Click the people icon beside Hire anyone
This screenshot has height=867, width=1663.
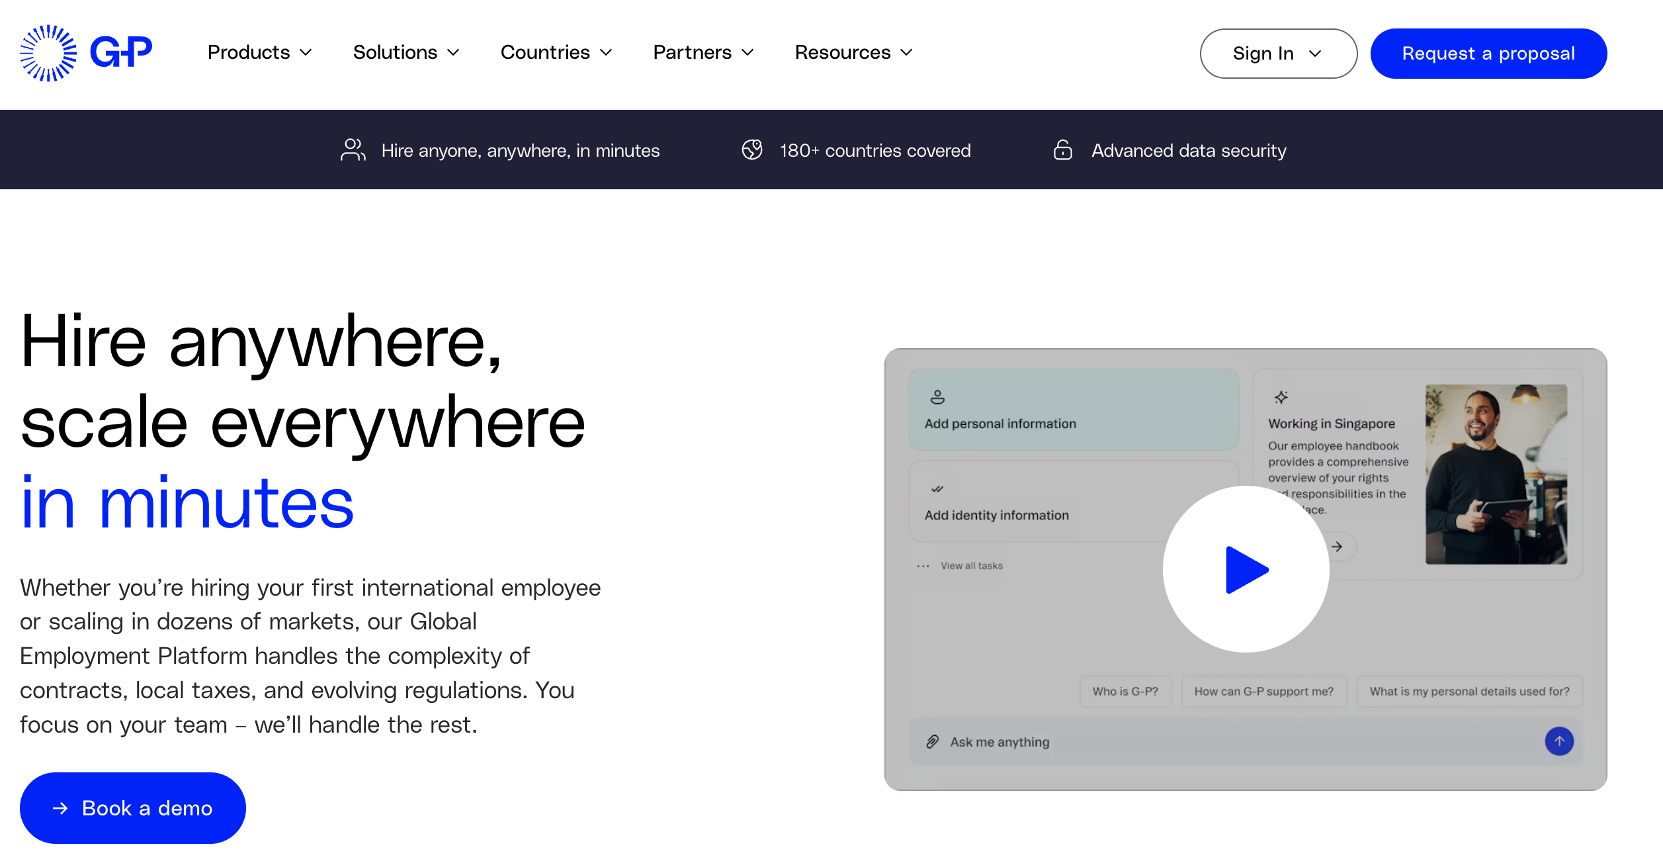pyautogui.click(x=353, y=150)
